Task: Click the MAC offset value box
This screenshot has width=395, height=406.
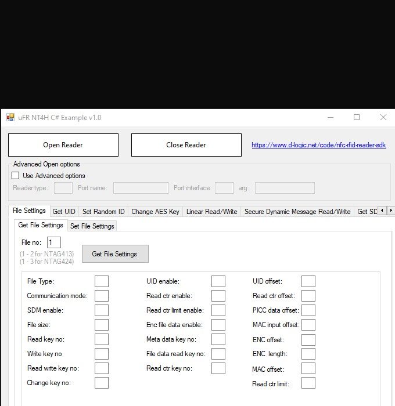Action: (308, 368)
